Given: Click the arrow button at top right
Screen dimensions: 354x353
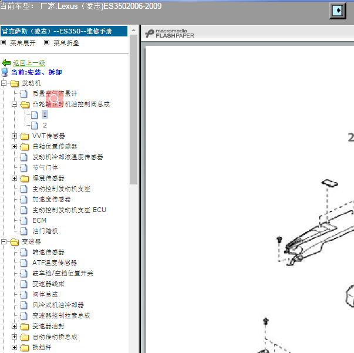Looking at the screenshot, I should click(x=338, y=11).
